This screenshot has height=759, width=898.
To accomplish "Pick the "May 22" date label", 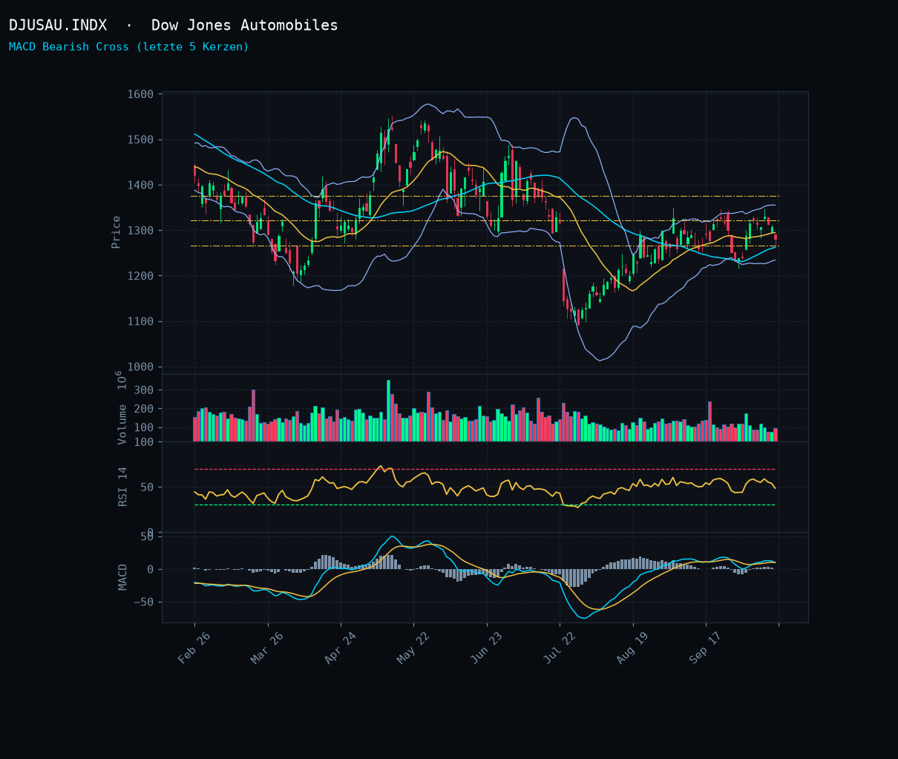I will 413,648.
